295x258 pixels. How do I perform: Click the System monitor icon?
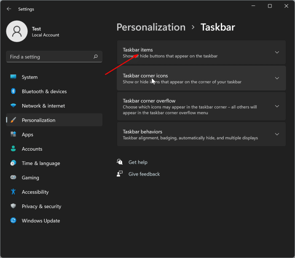(x=13, y=77)
